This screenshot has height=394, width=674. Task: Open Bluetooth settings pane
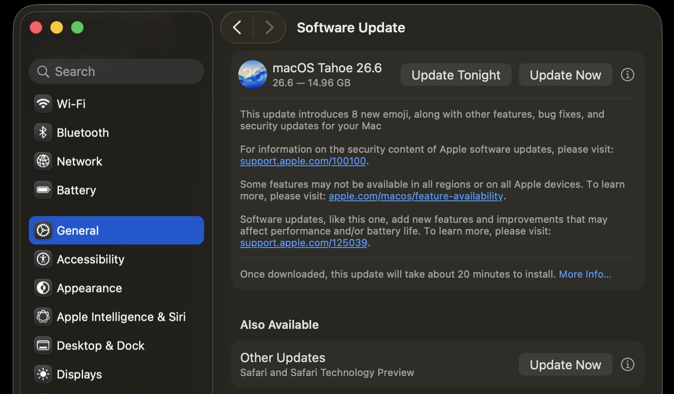pos(116,133)
